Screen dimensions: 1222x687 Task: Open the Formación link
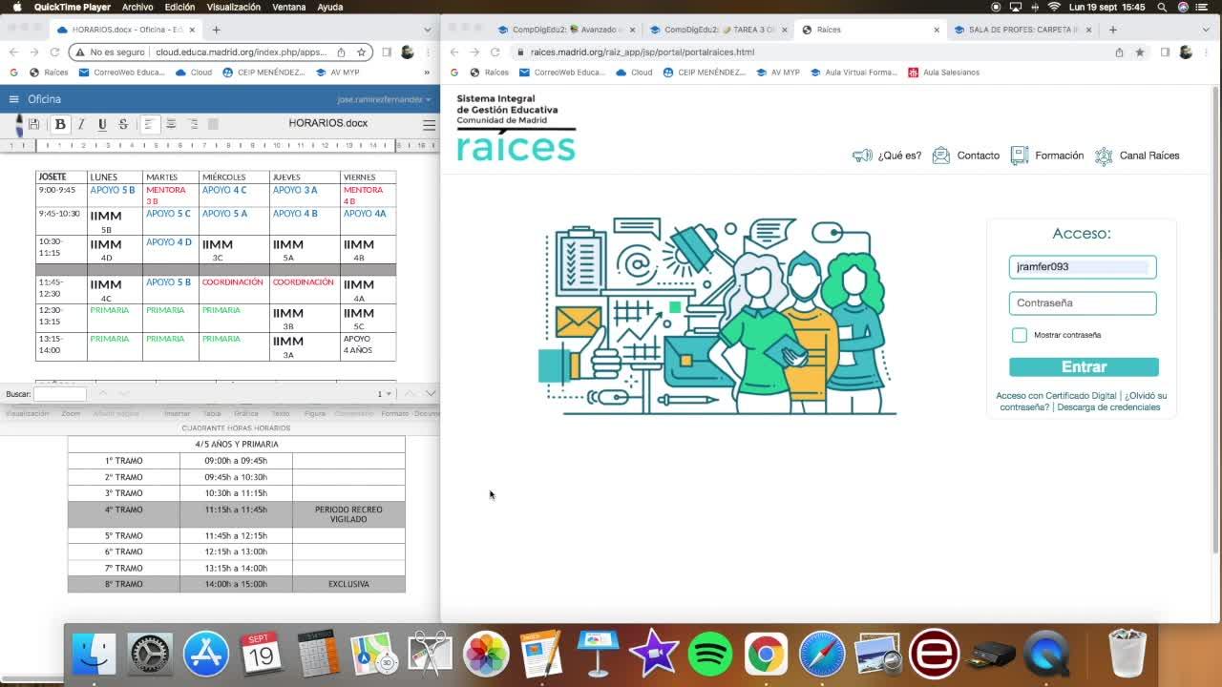tap(1059, 156)
